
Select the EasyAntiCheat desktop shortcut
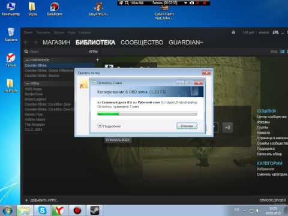pyautogui.click(x=98, y=9)
